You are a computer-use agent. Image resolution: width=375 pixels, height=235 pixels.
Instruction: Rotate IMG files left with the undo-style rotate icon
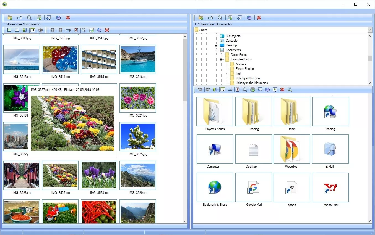tap(53, 30)
